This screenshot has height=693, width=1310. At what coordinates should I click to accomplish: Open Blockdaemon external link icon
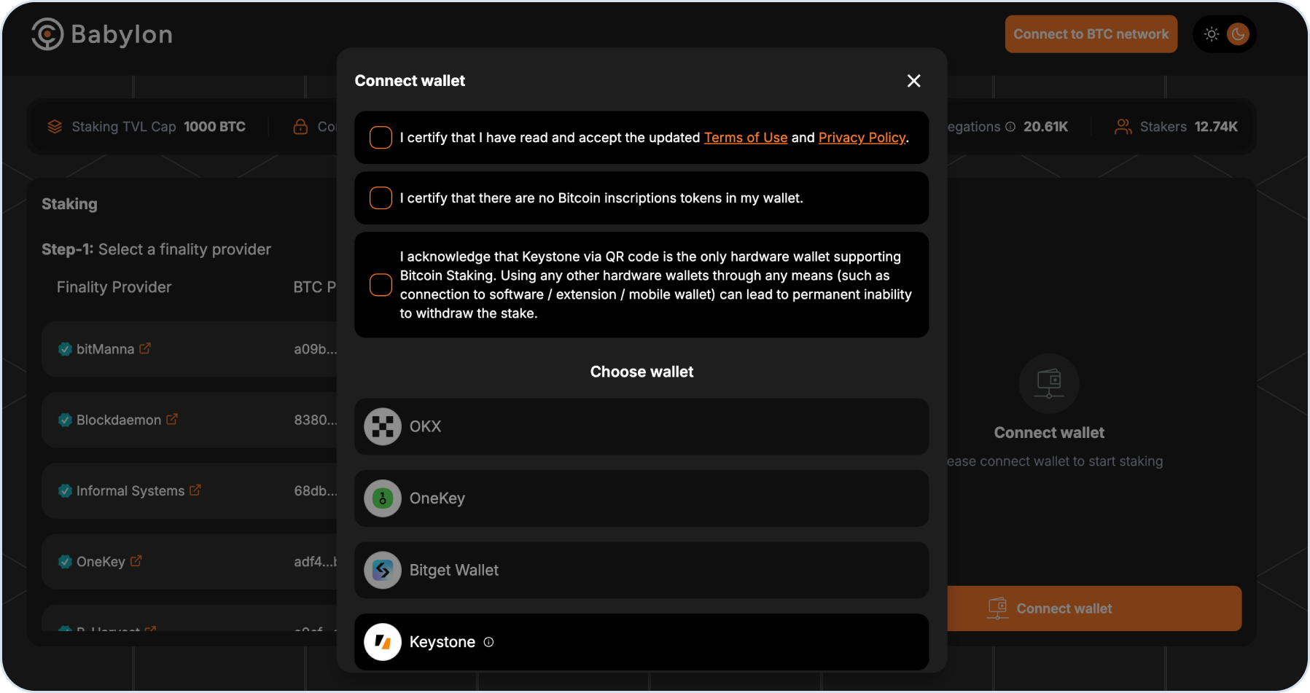coord(172,420)
